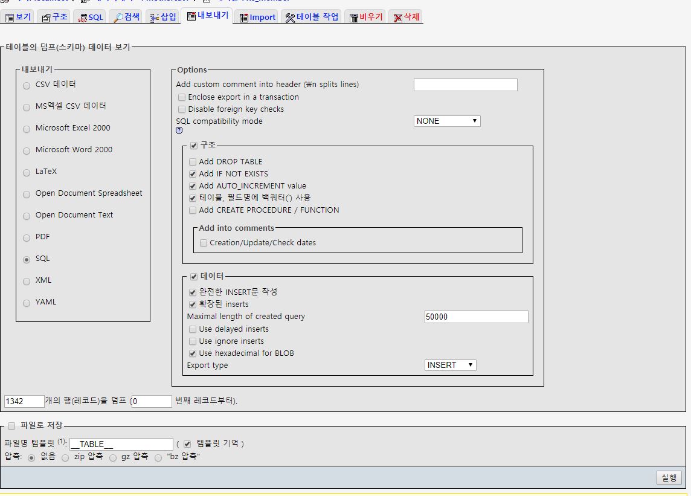The image size is (691, 496).
Task: Open the SQL compatibility mode dropdown
Action: click(447, 121)
